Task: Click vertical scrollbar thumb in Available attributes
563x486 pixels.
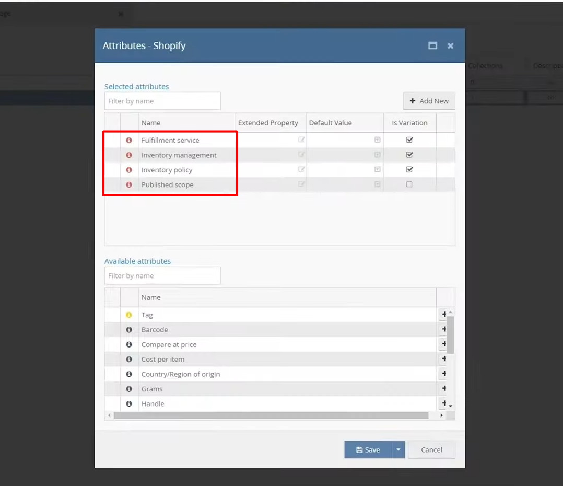Action: point(451,335)
